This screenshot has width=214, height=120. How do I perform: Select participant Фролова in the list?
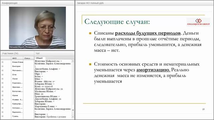pos(17,87)
